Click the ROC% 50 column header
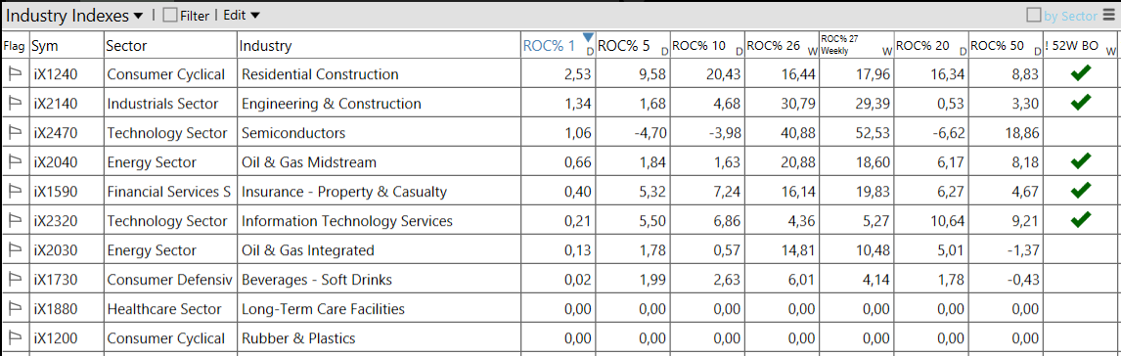Image resolution: width=1121 pixels, height=356 pixels. pos(1006,46)
